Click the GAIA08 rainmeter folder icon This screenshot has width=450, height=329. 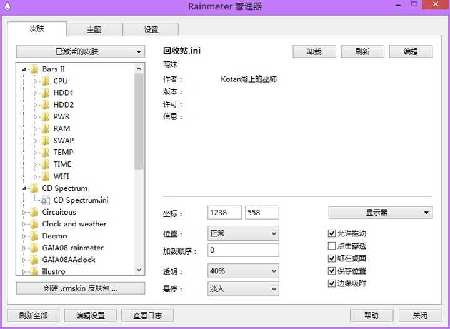(x=34, y=248)
